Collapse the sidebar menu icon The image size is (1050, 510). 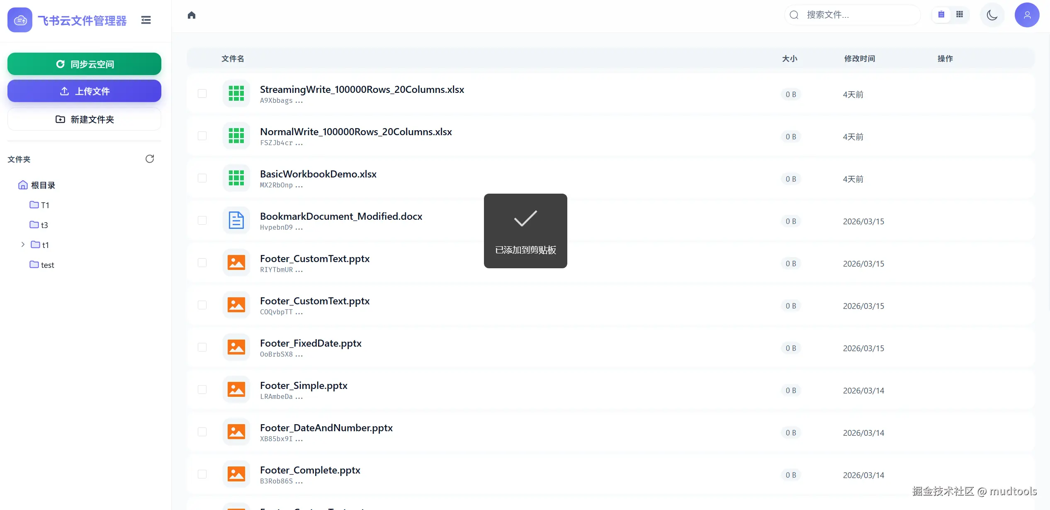[146, 20]
